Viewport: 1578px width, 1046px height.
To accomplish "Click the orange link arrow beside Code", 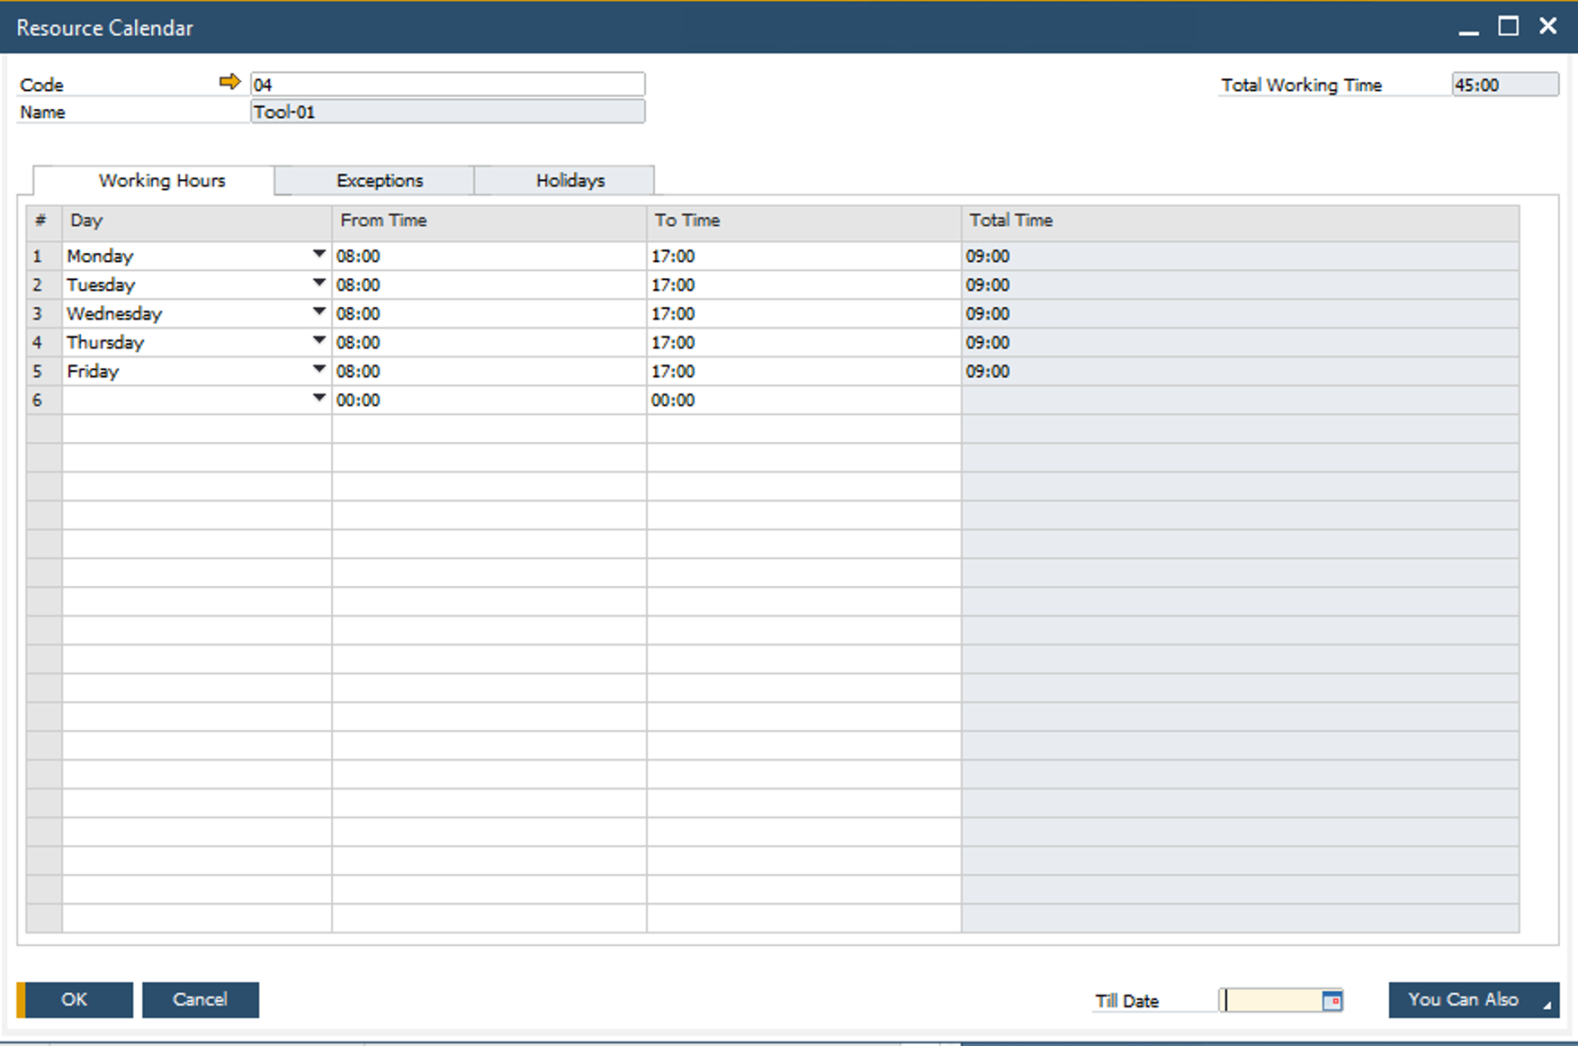I will [x=229, y=83].
